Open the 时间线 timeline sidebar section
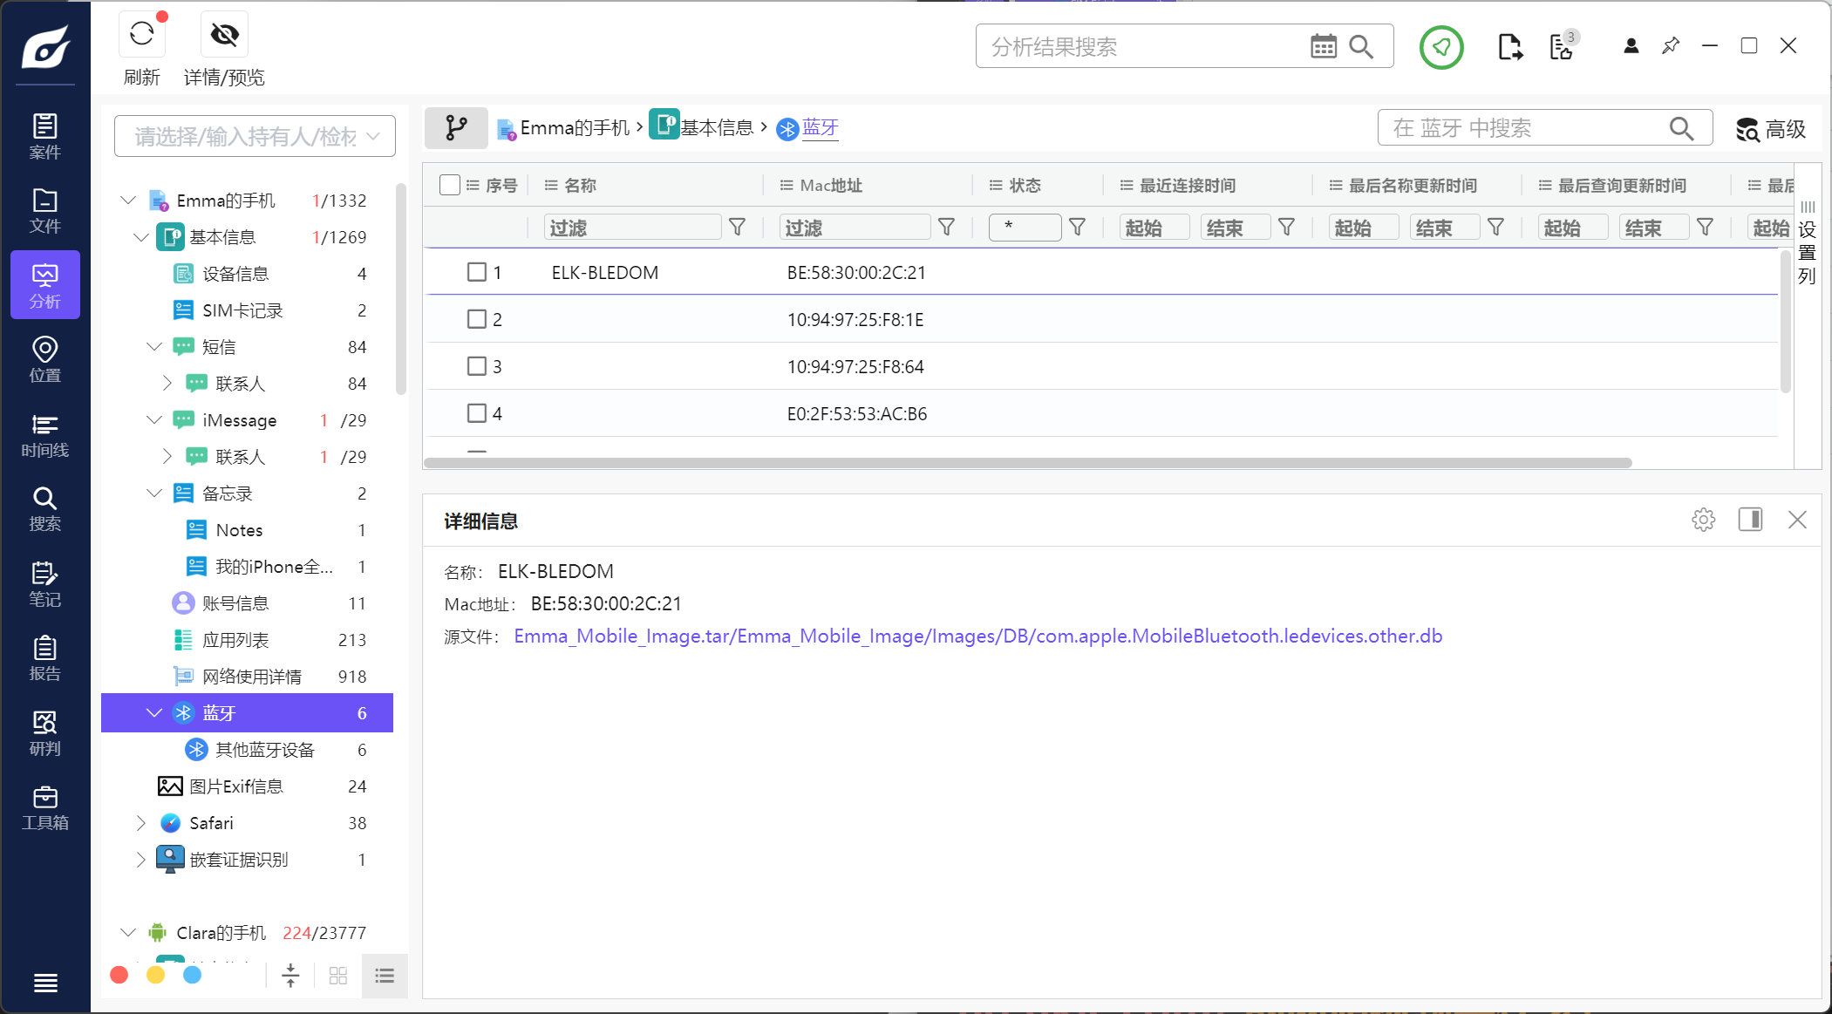Viewport: 1832px width, 1014px height. click(44, 435)
